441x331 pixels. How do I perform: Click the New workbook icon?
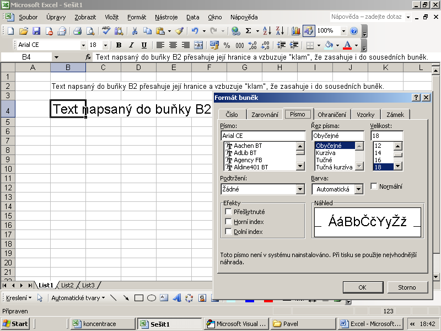coord(10,31)
